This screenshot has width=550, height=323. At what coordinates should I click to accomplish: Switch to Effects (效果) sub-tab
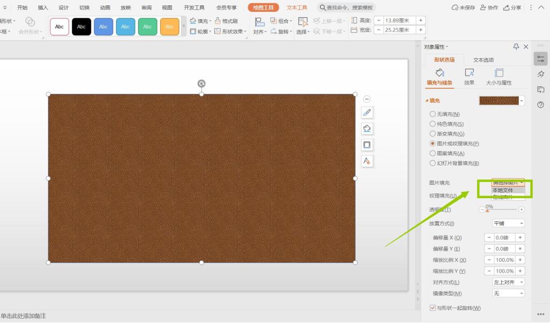pyautogui.click(x=469, y=77)
